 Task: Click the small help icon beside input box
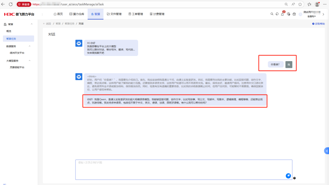[x=295, y=178]
